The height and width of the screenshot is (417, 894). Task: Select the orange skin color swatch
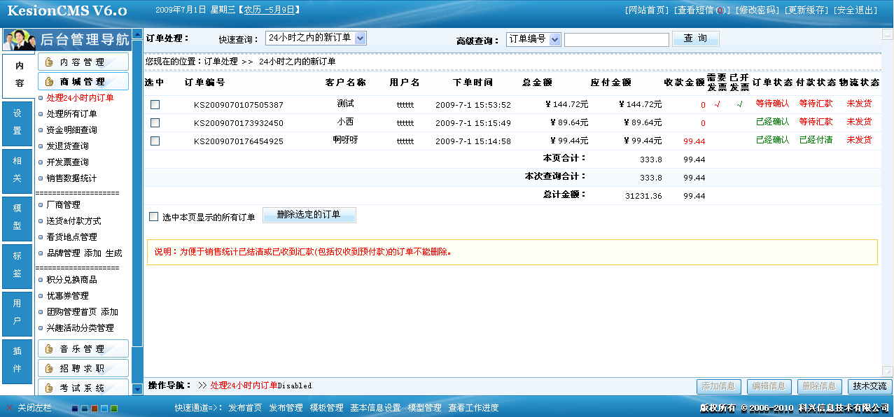[x=95, y=408]
